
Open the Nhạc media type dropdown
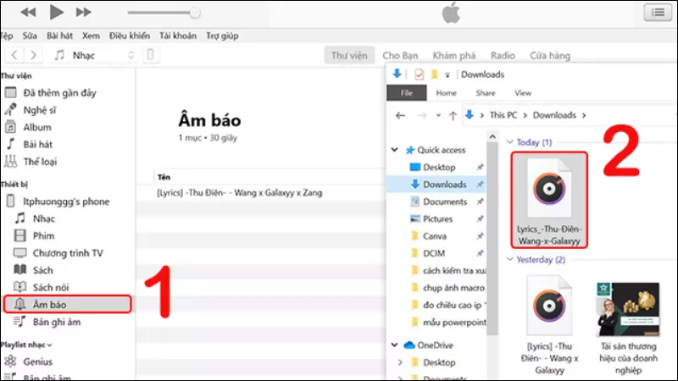coord(95,55)
